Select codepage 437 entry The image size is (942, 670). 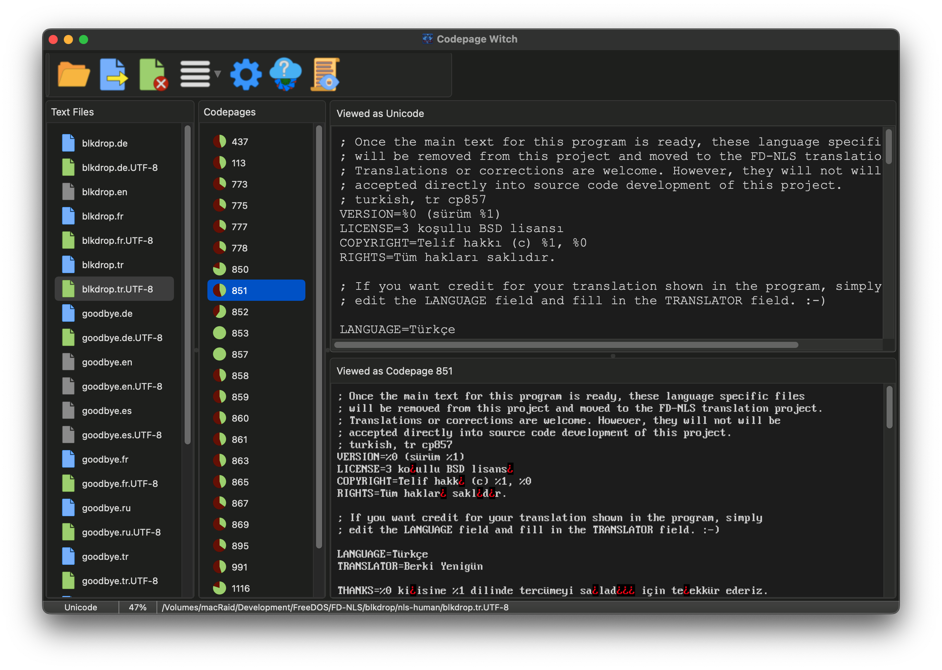coord(240,142)
